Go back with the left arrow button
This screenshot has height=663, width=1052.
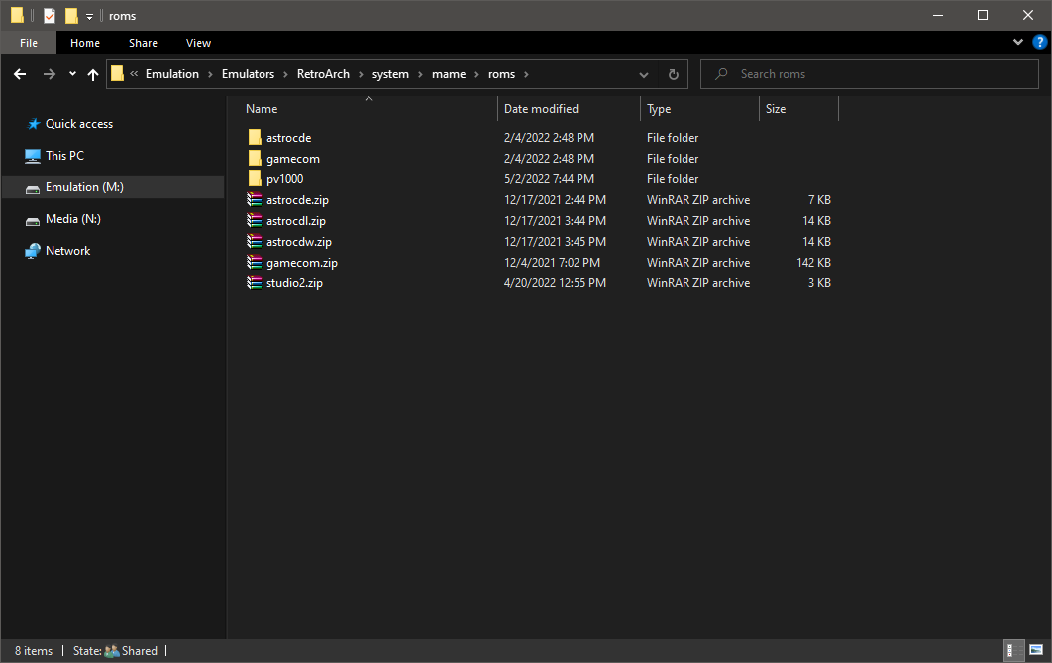pyautogui.click(x=20, y=74)
